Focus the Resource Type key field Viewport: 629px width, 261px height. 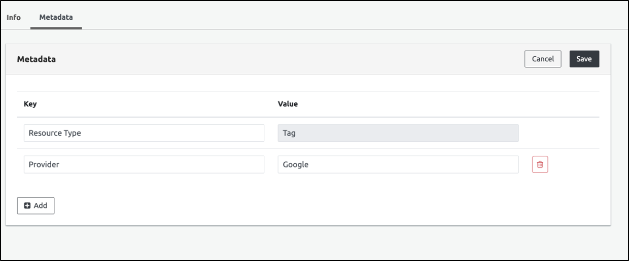pos(144,133)
